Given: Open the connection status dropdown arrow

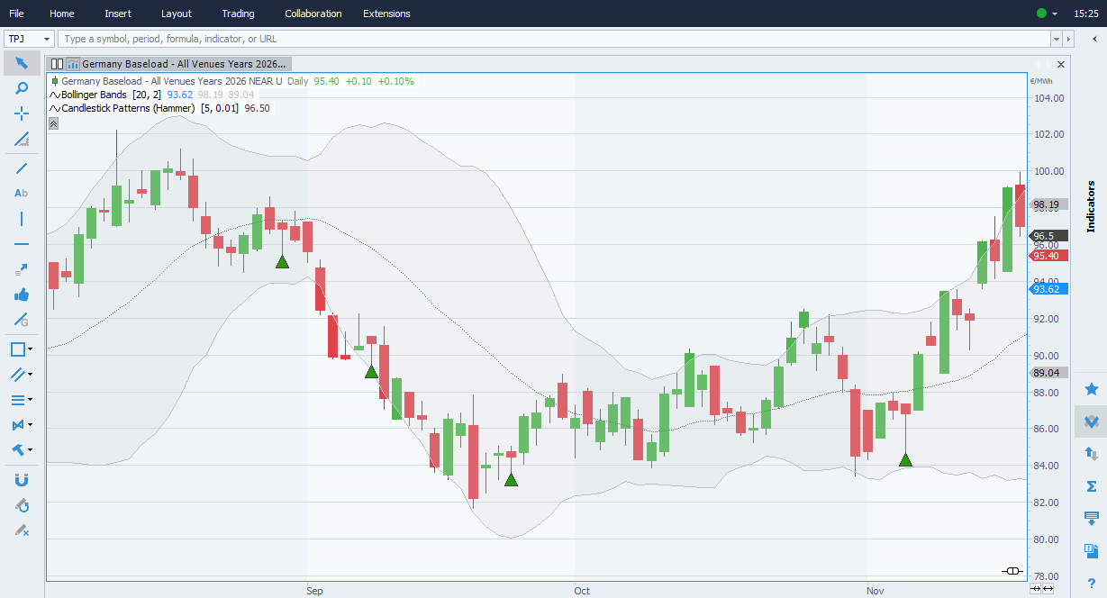Looking at the screenshot, I should click(1055, 14).
